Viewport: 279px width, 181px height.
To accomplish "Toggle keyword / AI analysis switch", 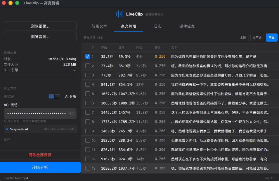I will point(54,96).
